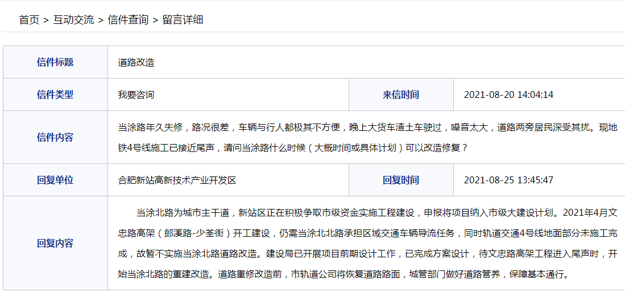Viewport: 625px width, 296px height.
Task: Open the 首页 breadcrumb link
Action: (x=29, y=20)
